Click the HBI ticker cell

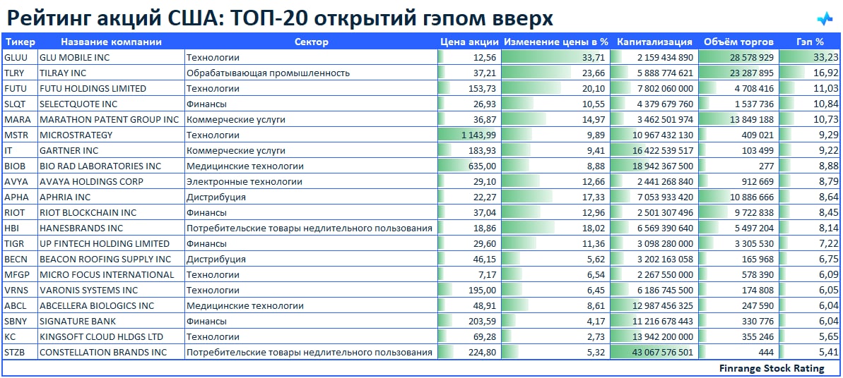[x=20, y=228]
